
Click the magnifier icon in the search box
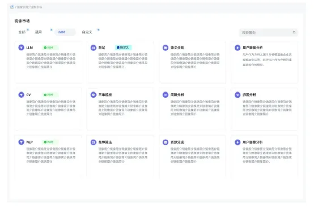coord(294,32)
